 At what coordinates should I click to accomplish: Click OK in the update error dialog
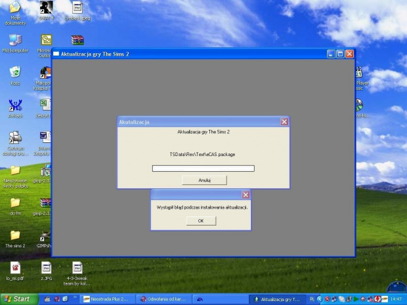pos(201,220)
